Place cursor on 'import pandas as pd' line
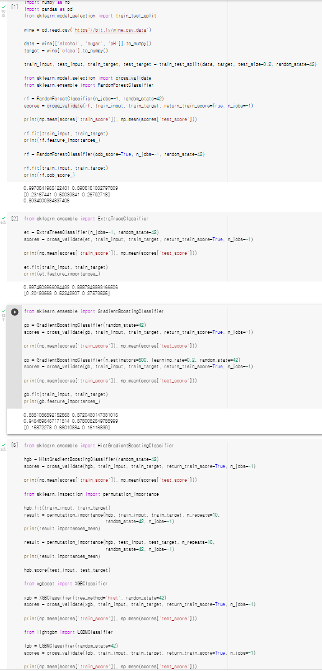The height and width of the screenshot is (671, 322). tap(49, 9)
